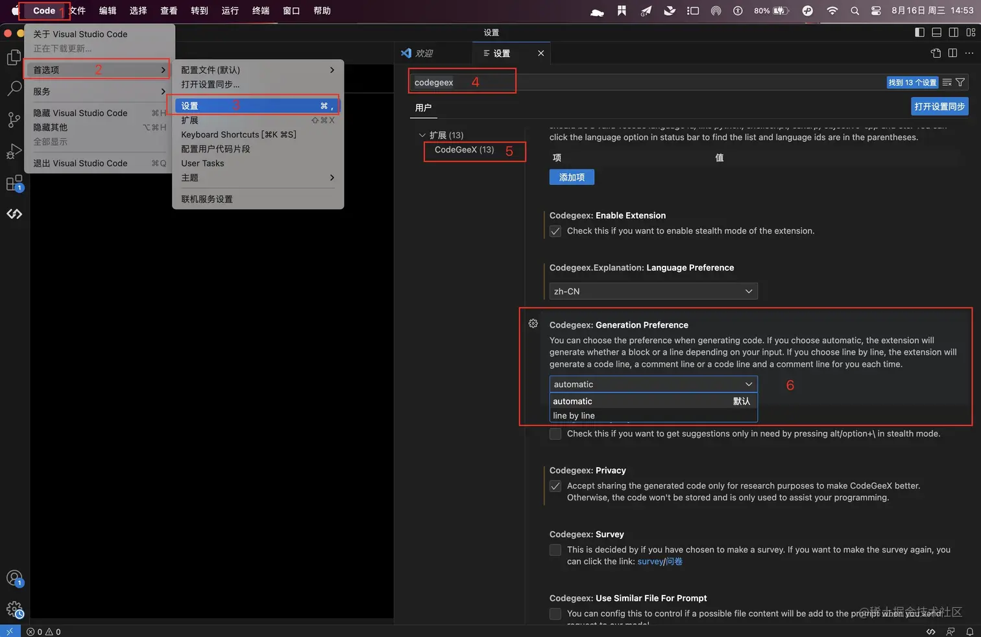Toggle the Use Similar File For Prompt checkbox

click(555, 614)
